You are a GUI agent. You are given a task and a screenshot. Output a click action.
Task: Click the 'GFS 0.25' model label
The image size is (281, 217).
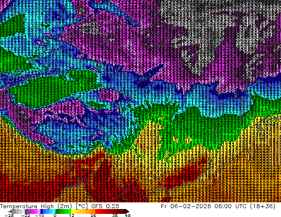(x=105, y=206)
